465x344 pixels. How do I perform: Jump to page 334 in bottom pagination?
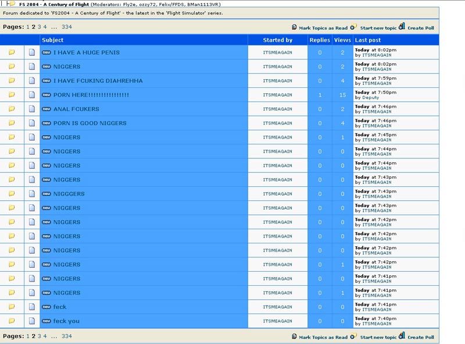pos(67,336)
